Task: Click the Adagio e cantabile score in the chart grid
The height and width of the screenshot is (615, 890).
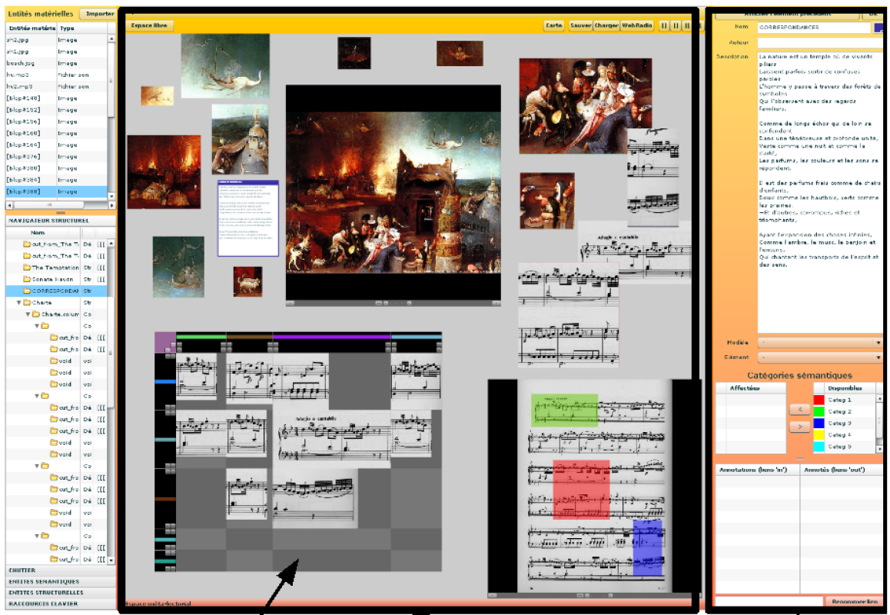Action: click(x=332, y=439)
